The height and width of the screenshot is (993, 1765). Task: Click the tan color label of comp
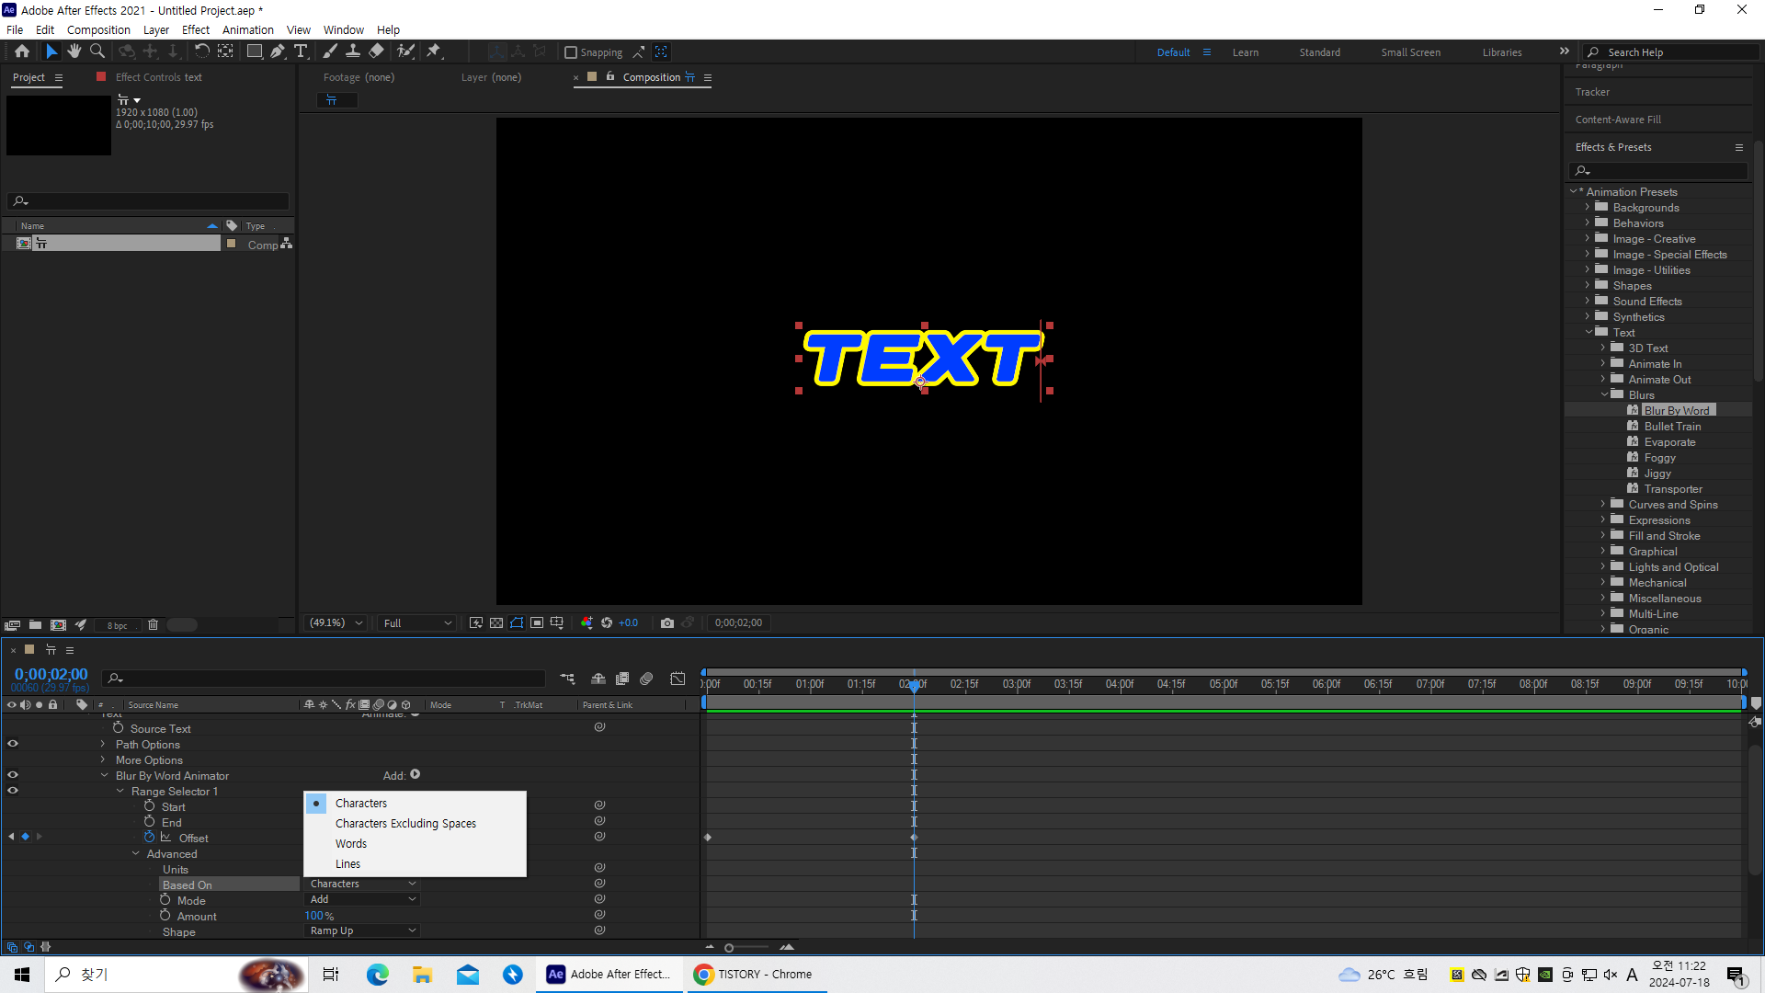[x=232, y=244]
